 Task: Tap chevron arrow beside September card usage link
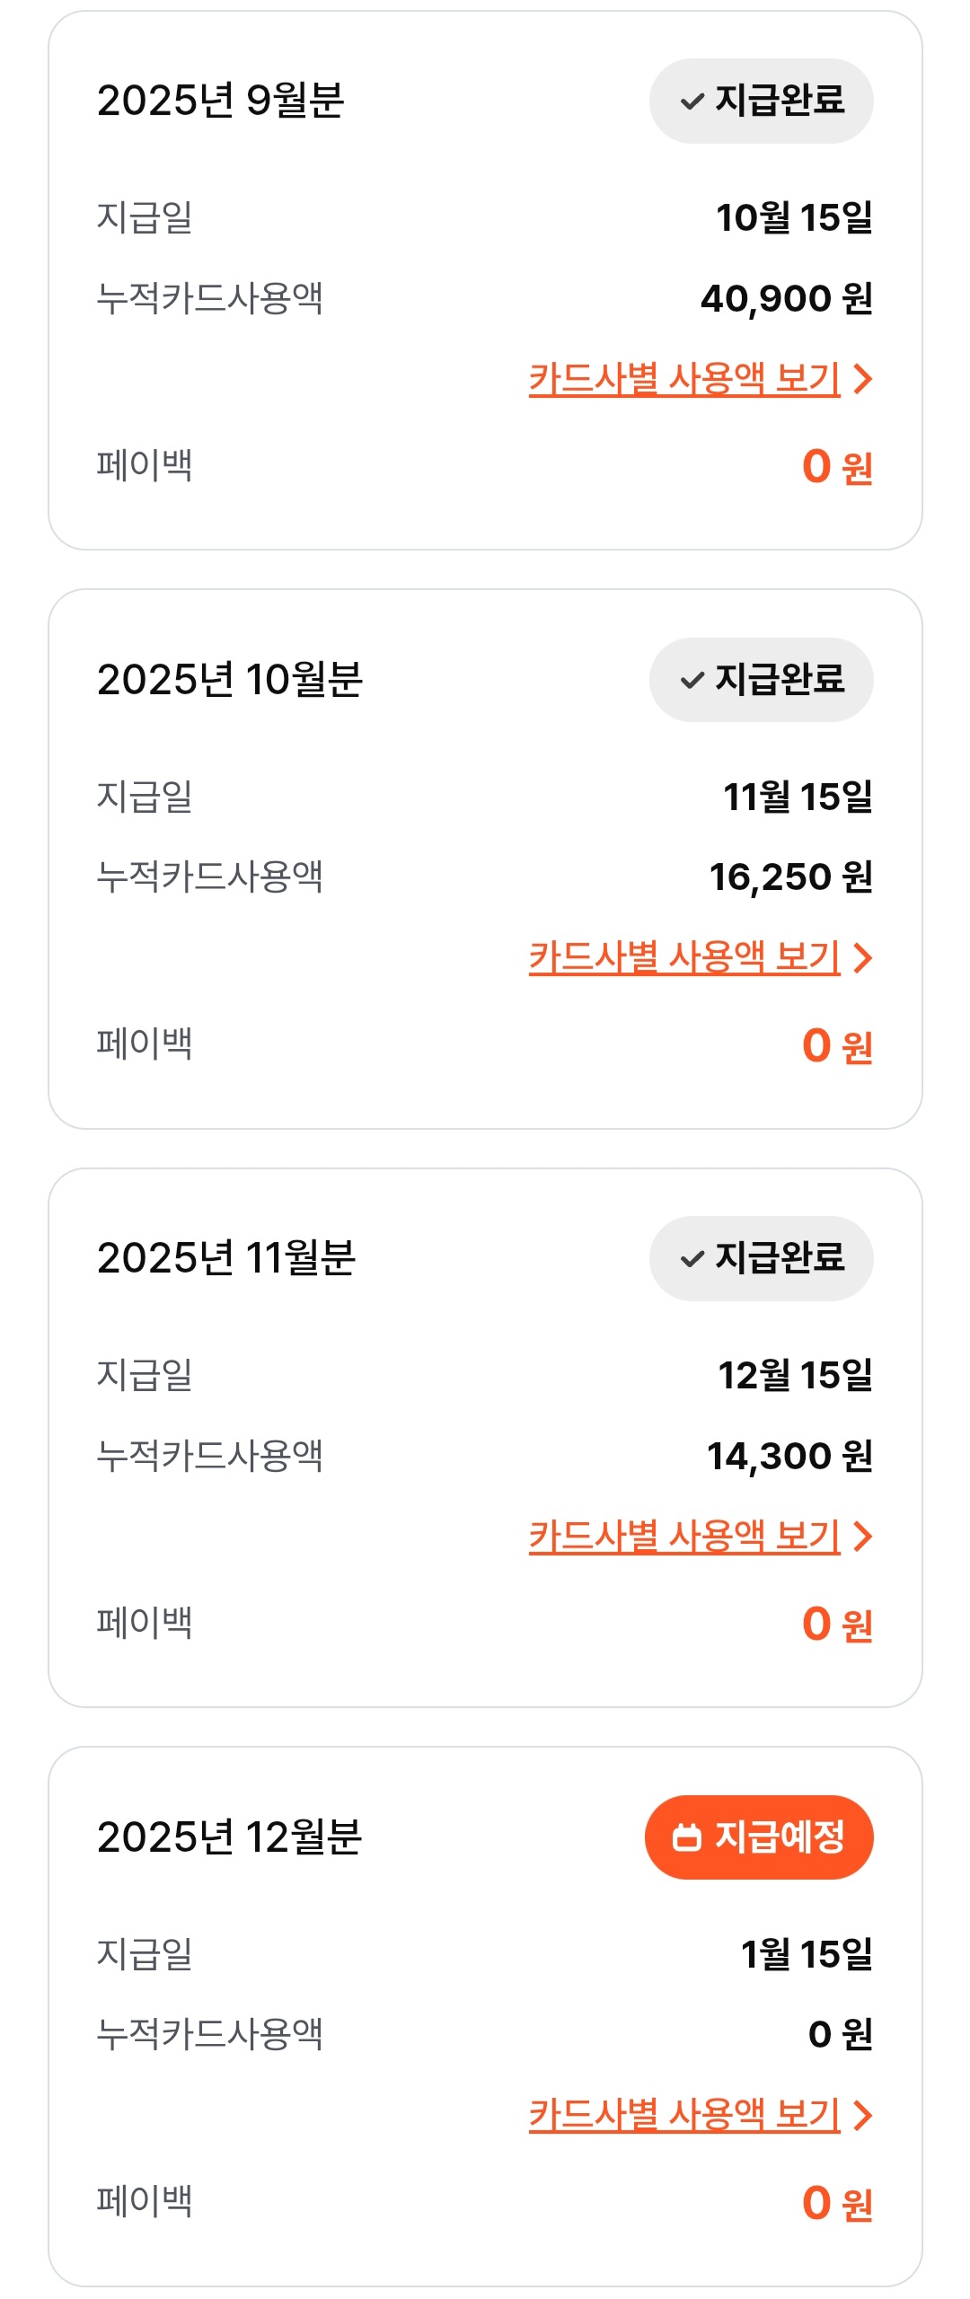click(x=862, y=379)
